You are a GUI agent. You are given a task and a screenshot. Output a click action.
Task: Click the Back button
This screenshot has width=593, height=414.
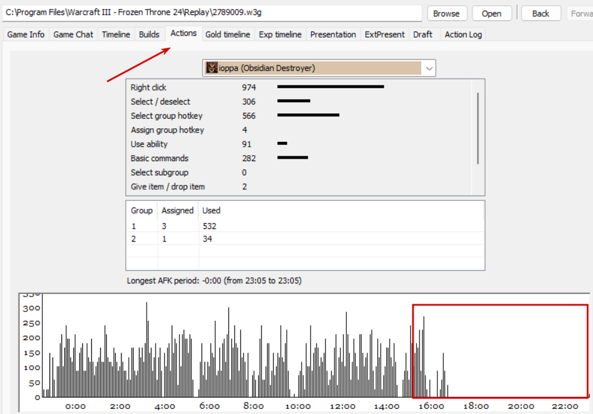coord(541,14)
